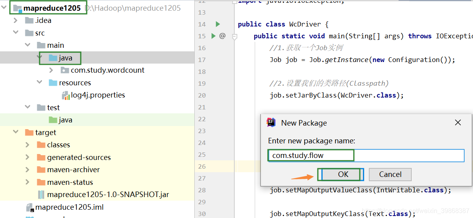This screenshot has width=473, height=218.
Task: Click Job.getInstance statement on line 17
Action: [x=362, y=60]
